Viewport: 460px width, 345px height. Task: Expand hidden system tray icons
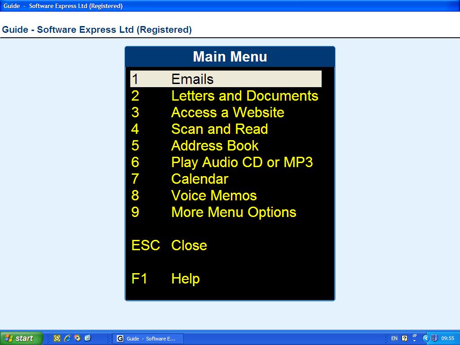[426, 339]
